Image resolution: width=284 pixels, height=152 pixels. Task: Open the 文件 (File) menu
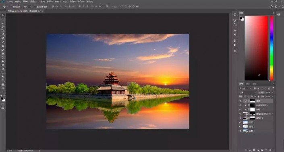tap(10, 2)
